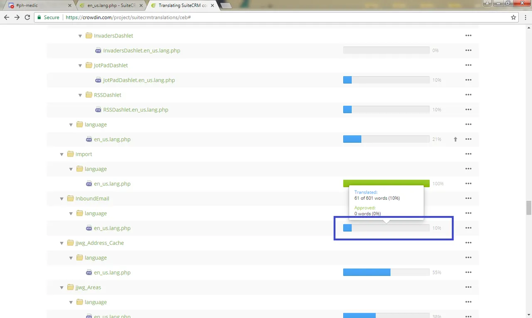The image size is (532, 318).
Task: Open the jjwg_Address_Cache folder name
Action: click(100, 243)
